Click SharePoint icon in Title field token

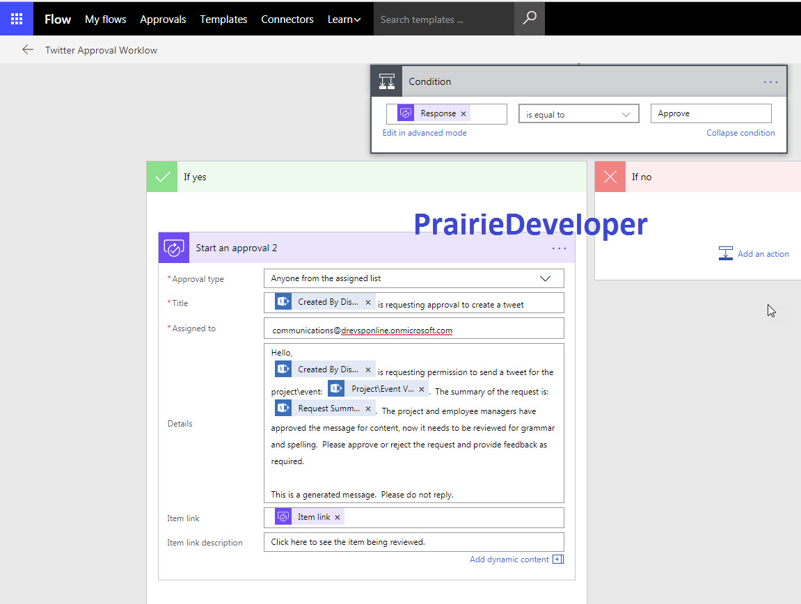pos(283,302)
